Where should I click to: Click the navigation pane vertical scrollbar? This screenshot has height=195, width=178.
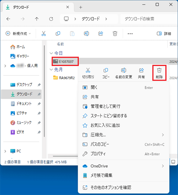44,91
